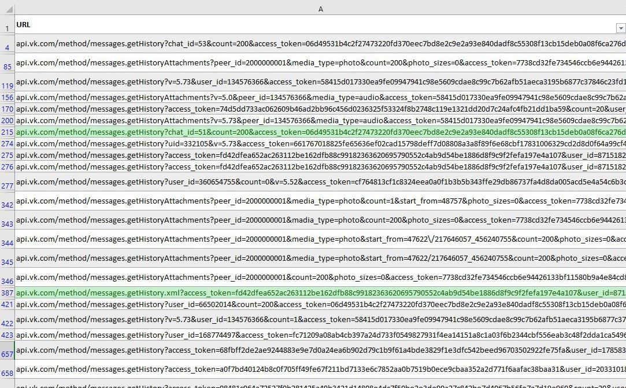Select row header 156

click(x=7, y=97)
